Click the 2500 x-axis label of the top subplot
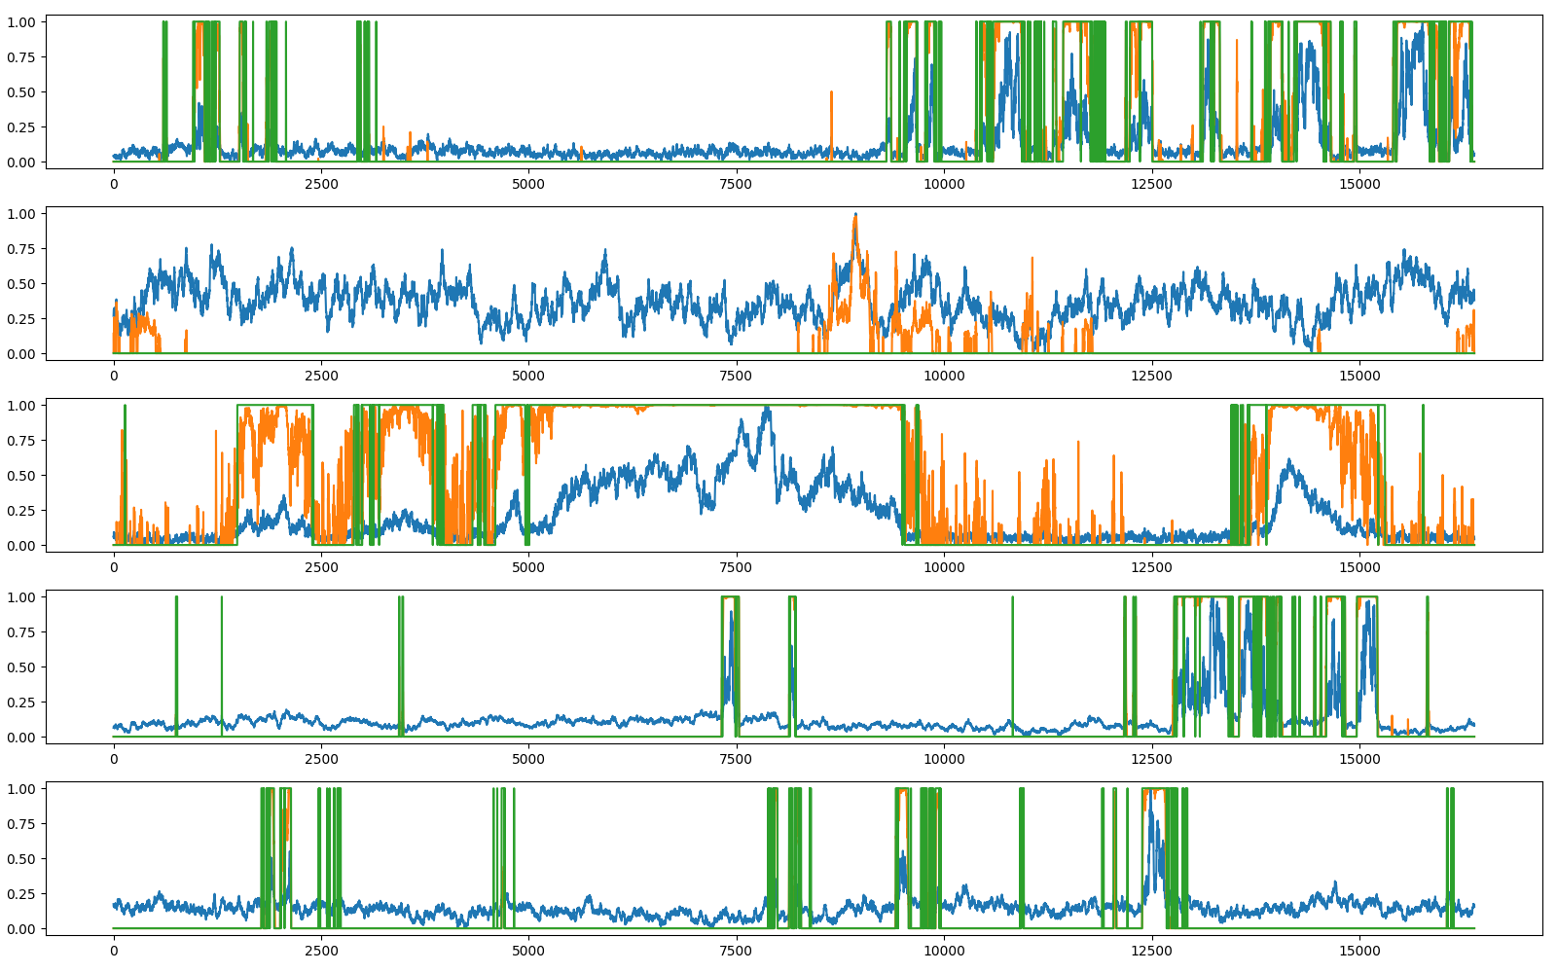 point(321,184)
